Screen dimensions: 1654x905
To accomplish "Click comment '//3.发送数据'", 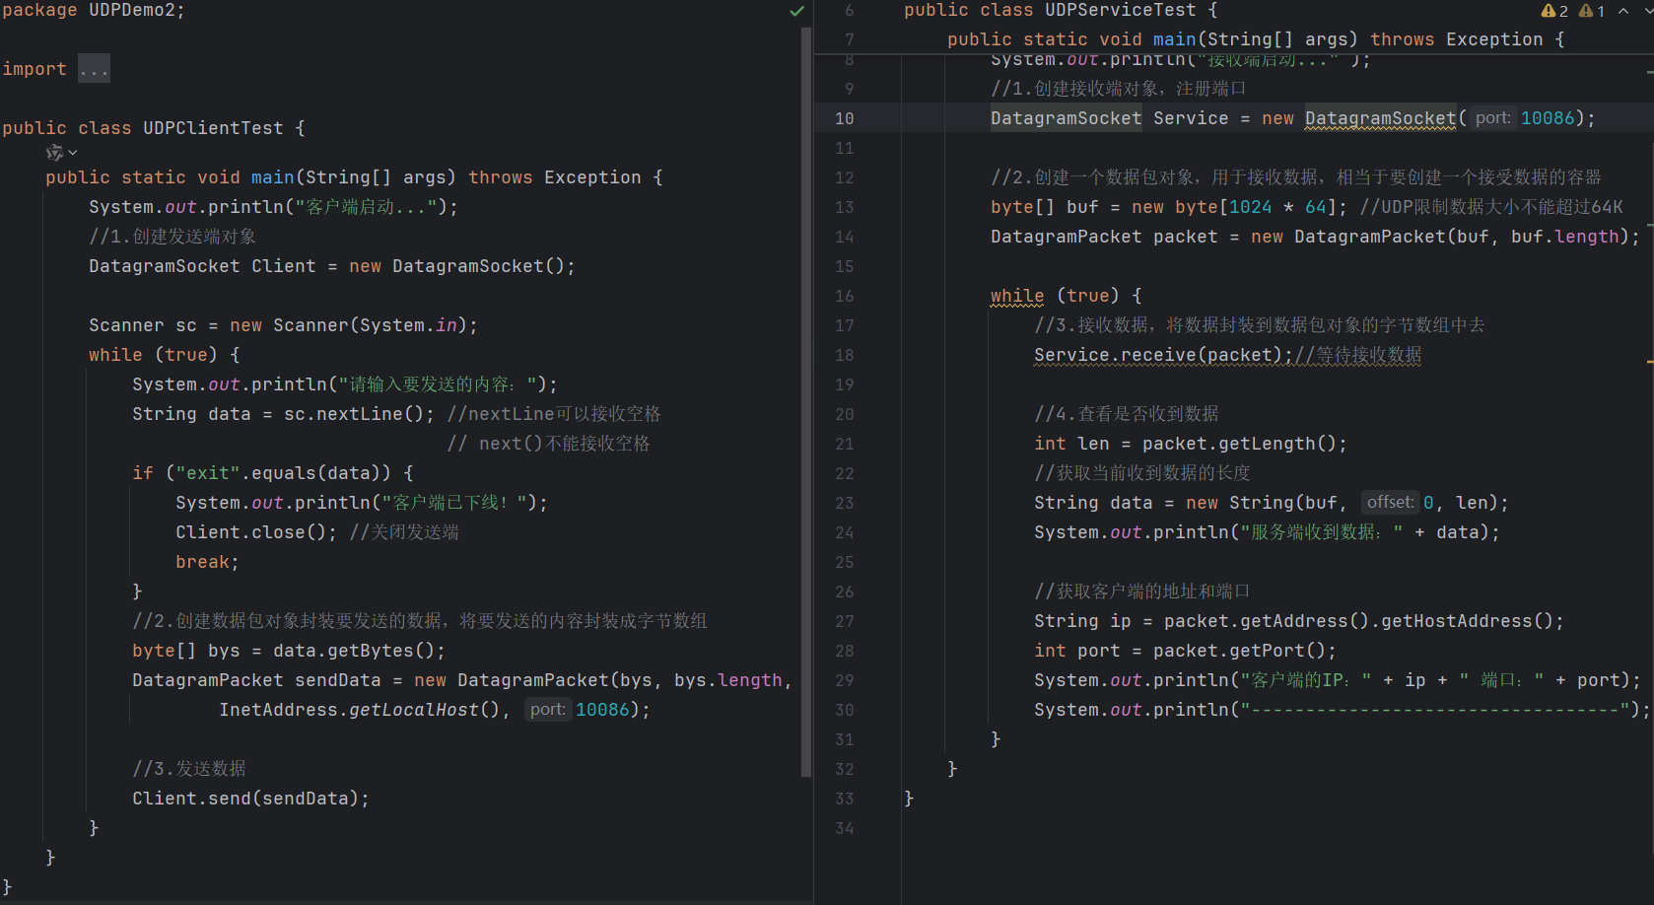I will click(189, 769).
